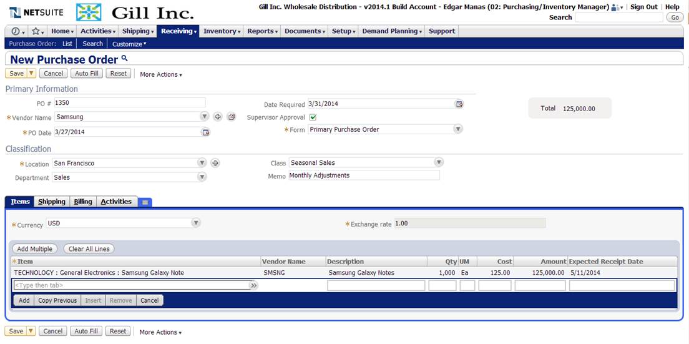Open the top Save button arrow menu
This screenshot has width=689, height=344.
31,74
